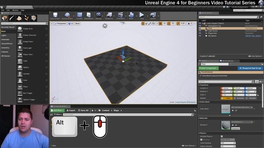The image size is (264, 148).
Task: Open the Blueprints toolbar icon
Action: 109,15
